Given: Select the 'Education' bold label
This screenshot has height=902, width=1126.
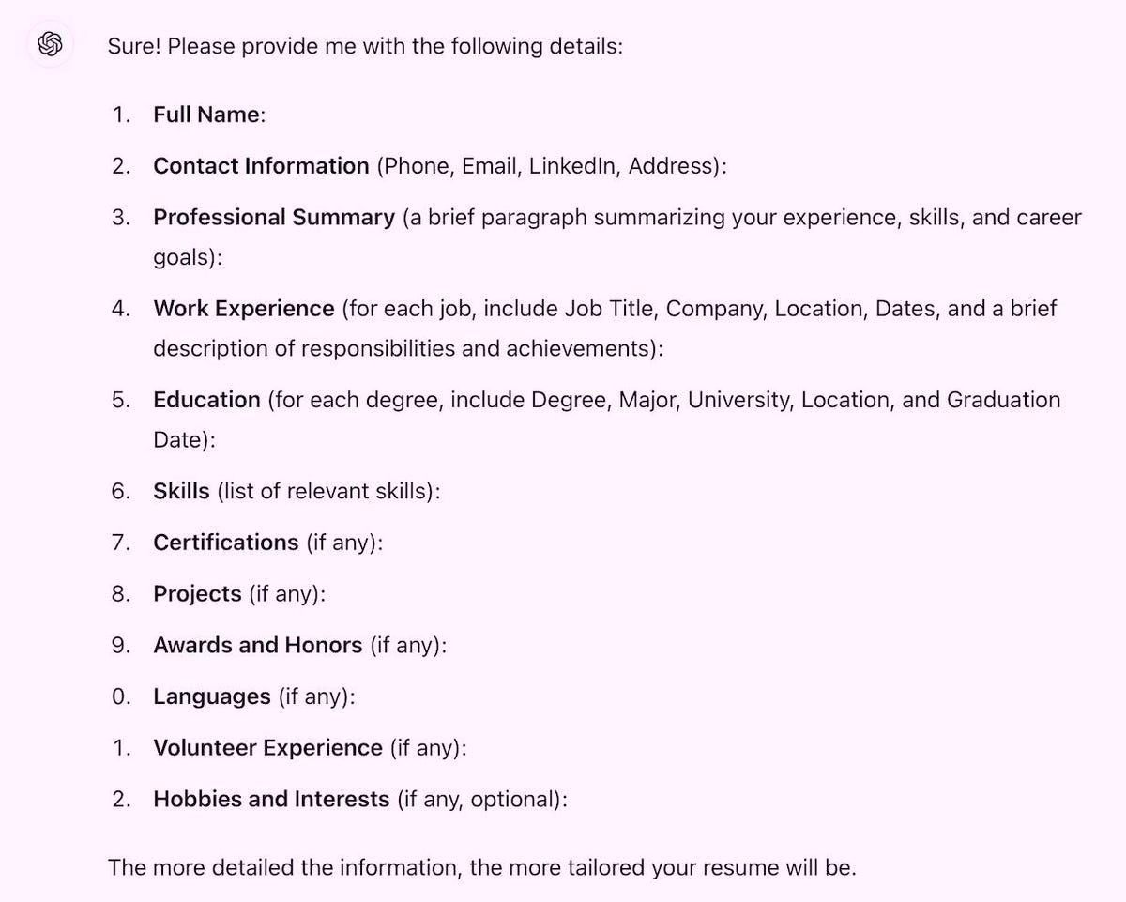Looking at the screenshot, I should click(206, 400).
